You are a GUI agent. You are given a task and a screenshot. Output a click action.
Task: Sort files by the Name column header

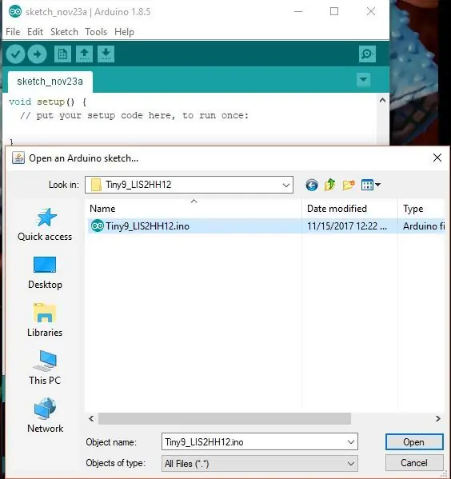coord(194,209)
